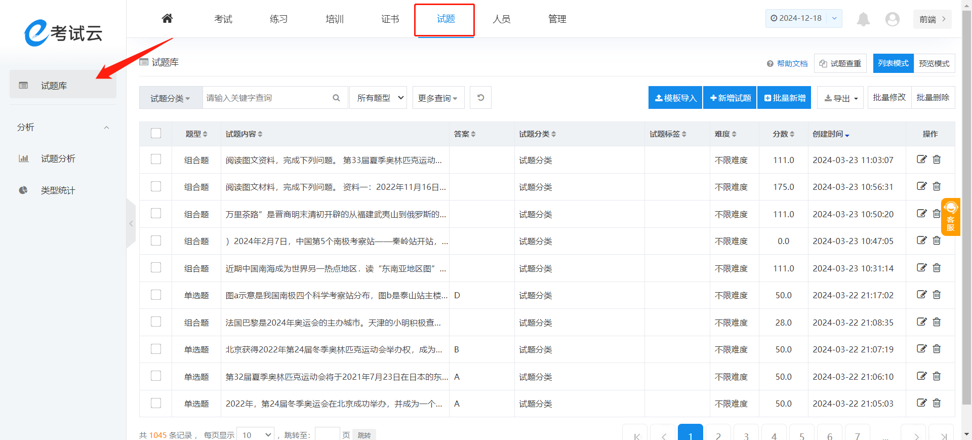The width and height of the screenshot is (972, 440).
Task: Click the search magnifier in keyword box
Action: 336,98
